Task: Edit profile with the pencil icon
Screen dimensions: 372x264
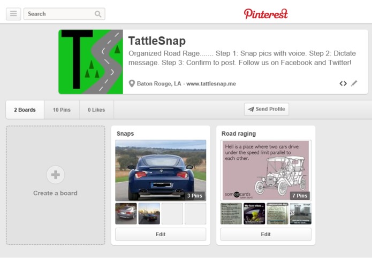Action: point(354,83)
